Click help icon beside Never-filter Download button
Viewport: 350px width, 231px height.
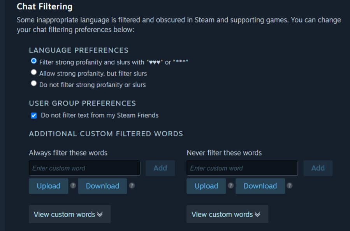pos(290,186)
